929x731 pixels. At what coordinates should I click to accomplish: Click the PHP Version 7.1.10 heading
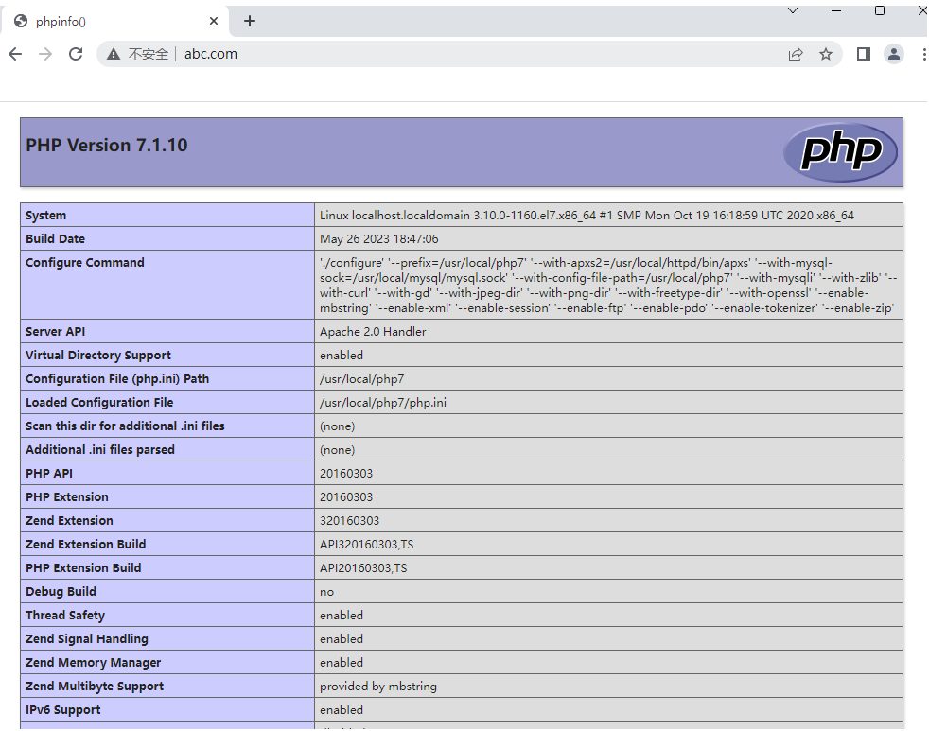[x=107, y=145]
